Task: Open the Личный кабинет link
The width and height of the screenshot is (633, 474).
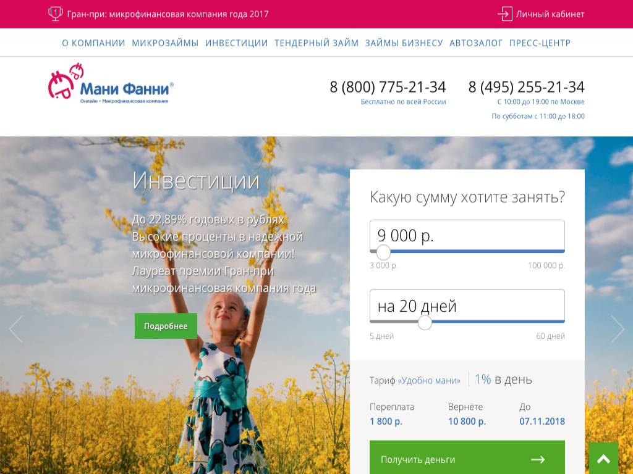Action: pos(550,14)
